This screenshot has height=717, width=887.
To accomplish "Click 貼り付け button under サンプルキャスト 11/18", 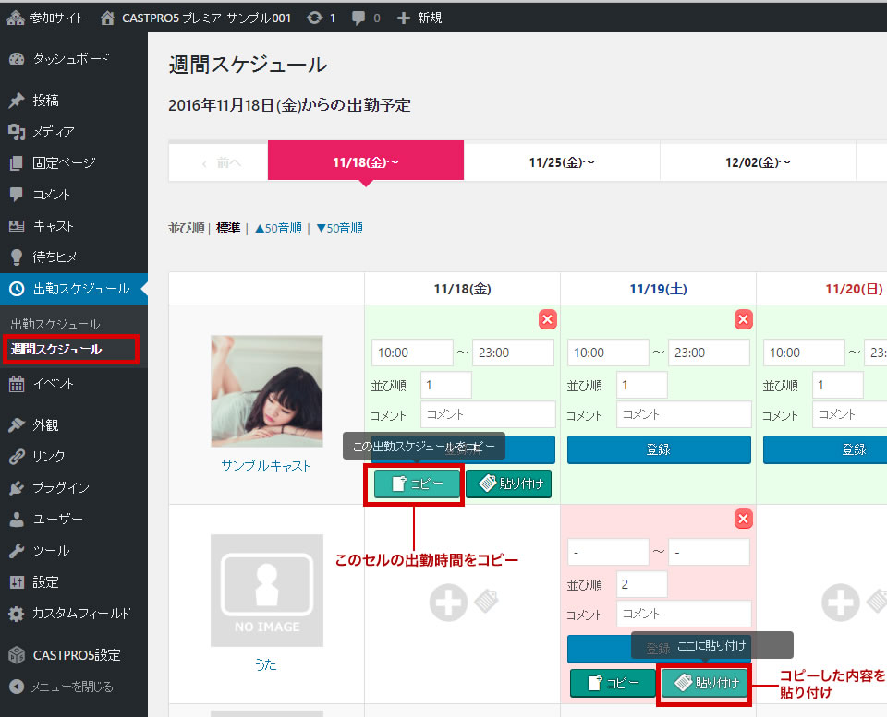I will pos(508,484).
